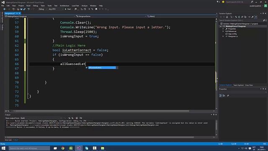Click the notifications flag icon in title bar
The height and width of the screenshot is (151, 268).
tap(218, 2)
